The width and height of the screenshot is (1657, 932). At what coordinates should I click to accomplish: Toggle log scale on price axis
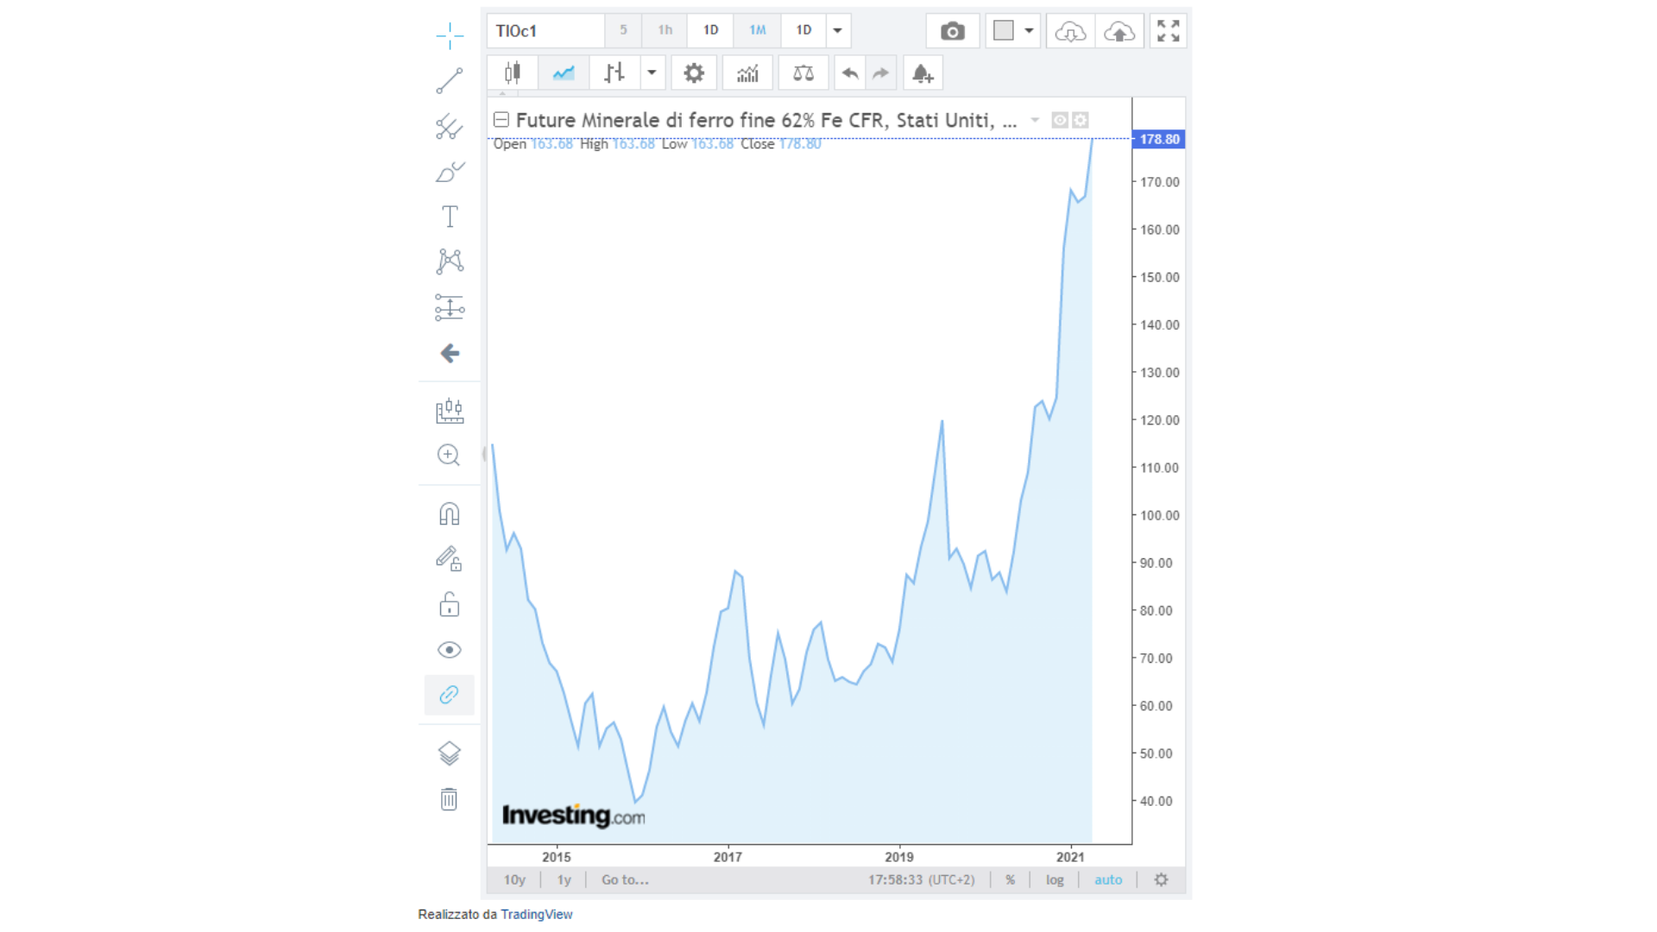coord(1055,879)
